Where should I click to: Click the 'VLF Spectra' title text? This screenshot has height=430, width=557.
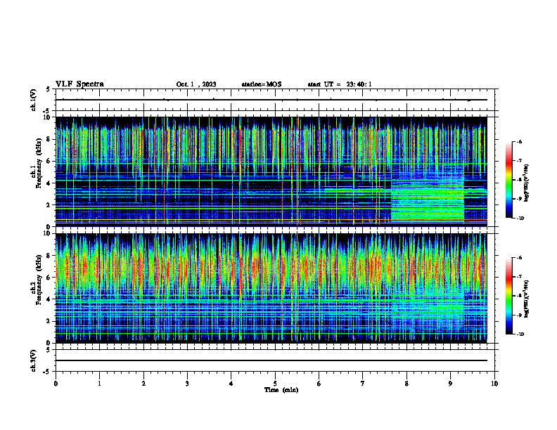[79, 84]
